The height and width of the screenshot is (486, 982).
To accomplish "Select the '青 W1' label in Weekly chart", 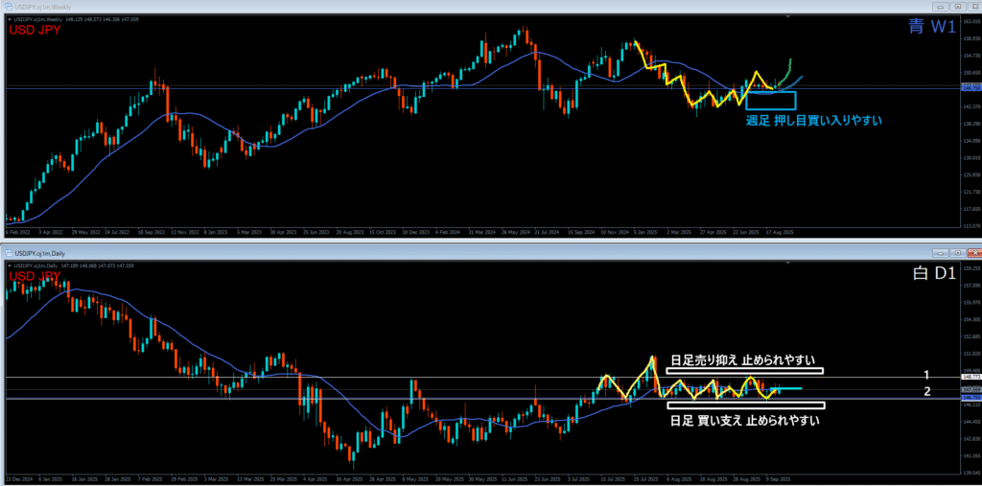I will tap(933, 26).
